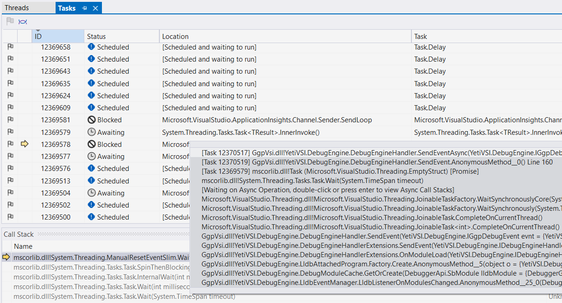Select the task ID 12369504 cell
The width and height of the screenshot is (562, 303).
pyautogui.click(x=56, y=193)
